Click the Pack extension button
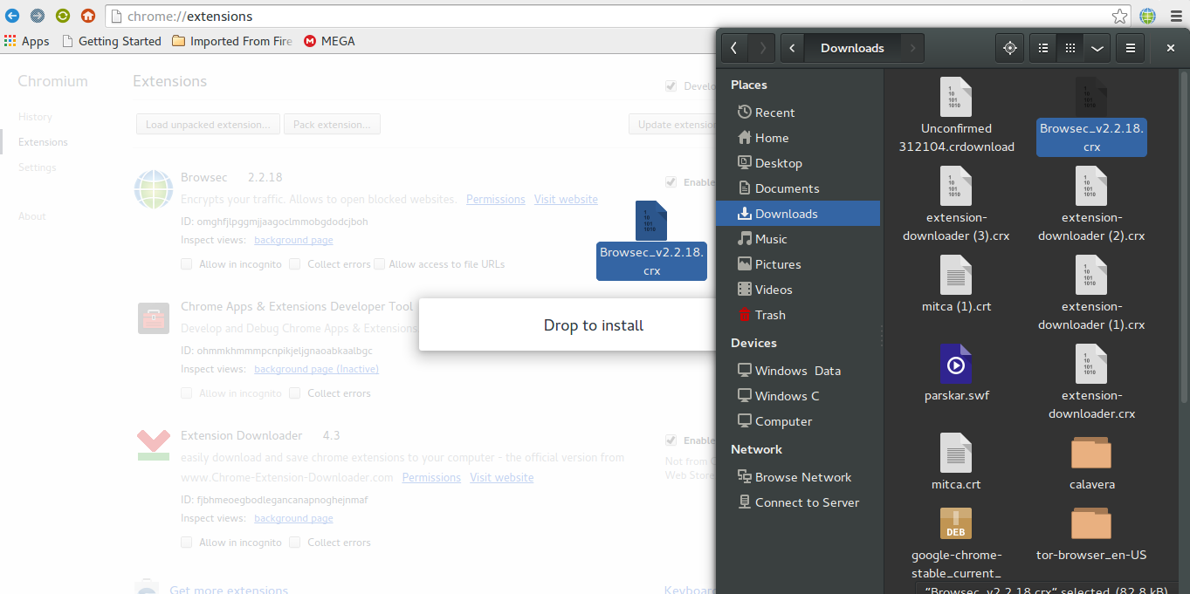 point(332,124)
